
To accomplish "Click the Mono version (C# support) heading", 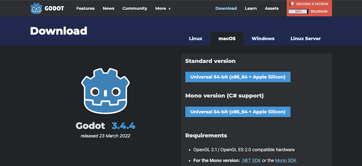I will point(224,96).
